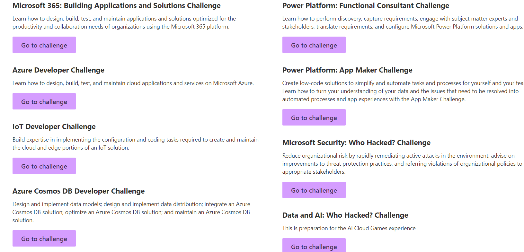The height and width of the screenshot is (252, 524).
Task: Click the Microsoft 365 Building Applications heading
Action: click(x=117, y=6)
